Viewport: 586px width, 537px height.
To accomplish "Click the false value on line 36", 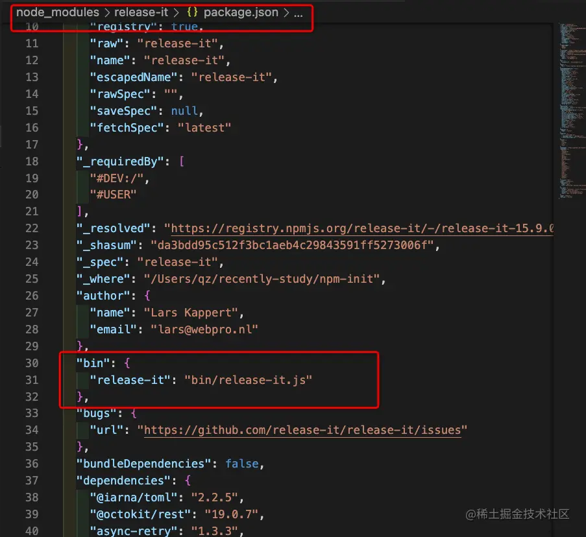I will tap(242, 464).
